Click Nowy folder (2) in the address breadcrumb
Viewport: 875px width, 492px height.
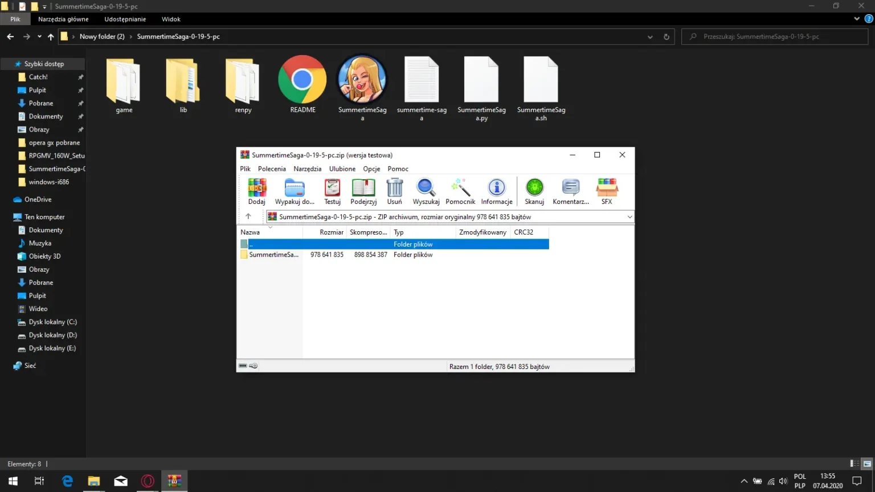[102, 36]
